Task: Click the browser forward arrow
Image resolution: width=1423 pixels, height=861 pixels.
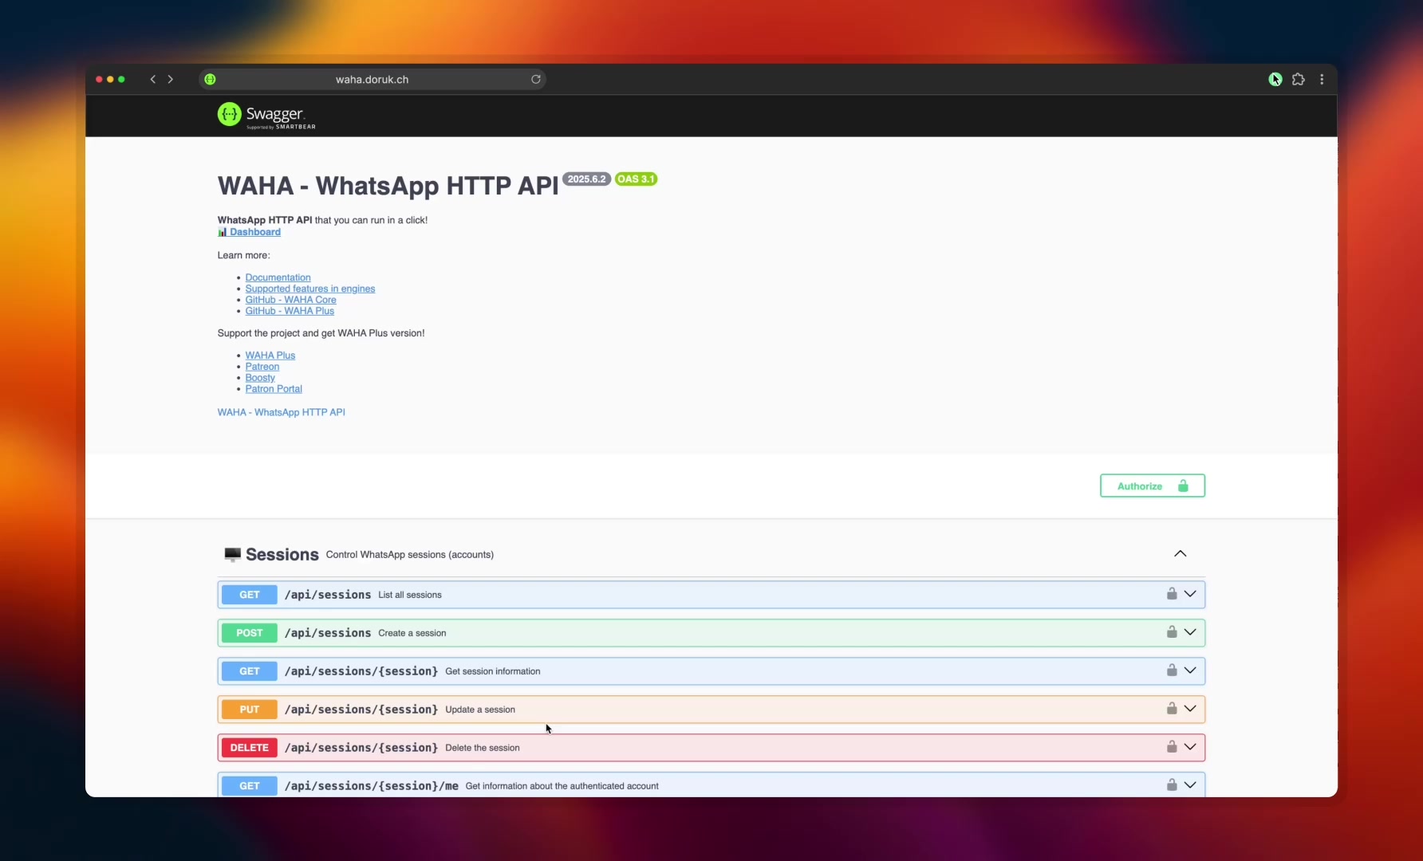Action: pos(171,79)
